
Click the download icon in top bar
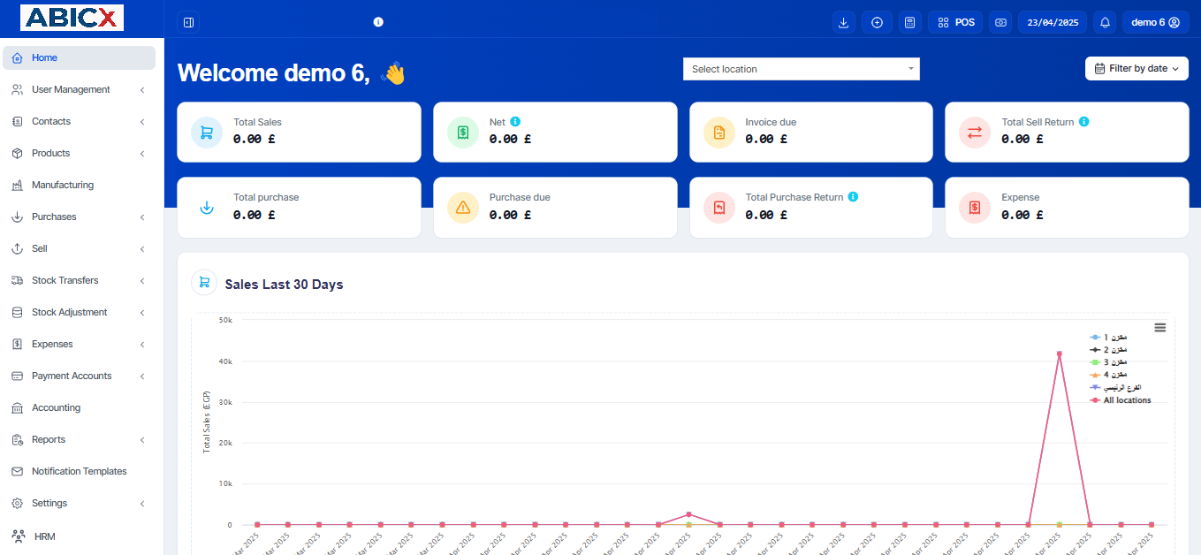pyautogui.click(x=844, y=22)
